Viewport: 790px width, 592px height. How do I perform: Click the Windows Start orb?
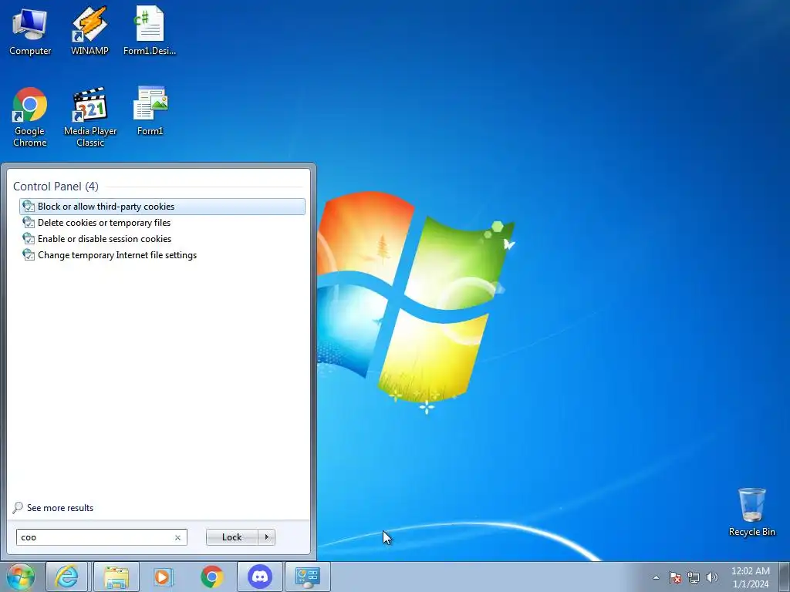(21, 577)
